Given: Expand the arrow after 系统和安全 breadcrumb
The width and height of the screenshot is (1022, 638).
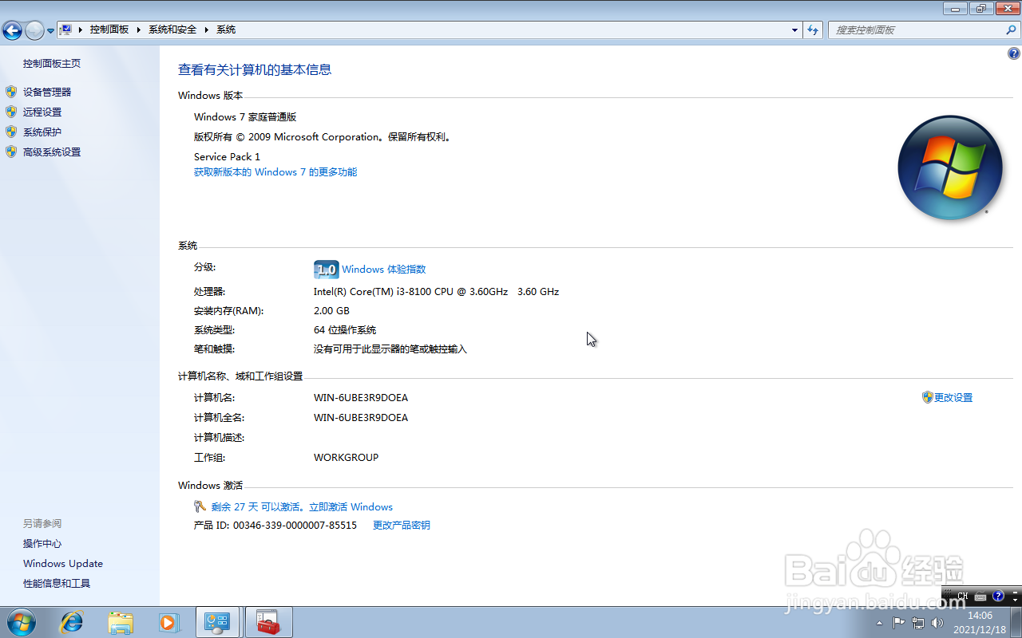Looking at the screenshot, I should (x=207, y=30).
